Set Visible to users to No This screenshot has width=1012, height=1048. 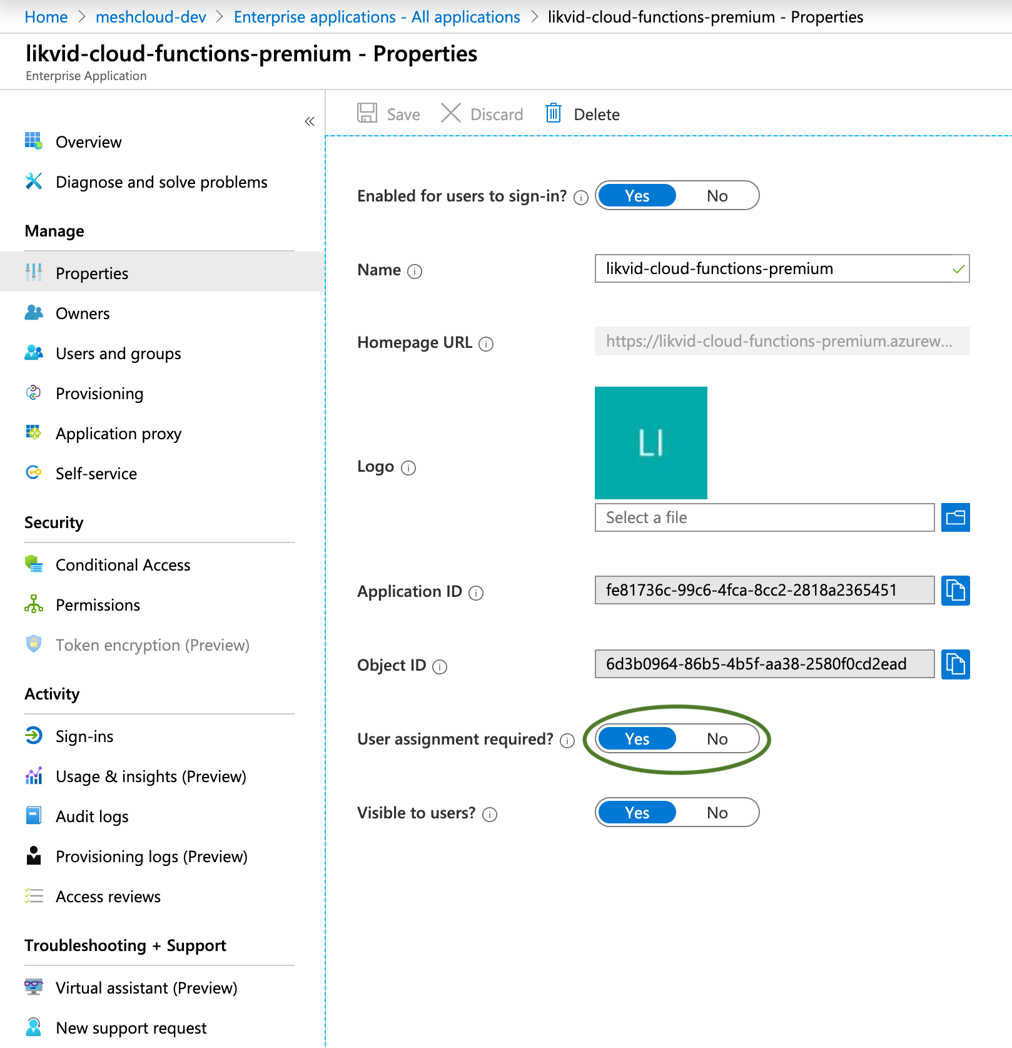717,813
